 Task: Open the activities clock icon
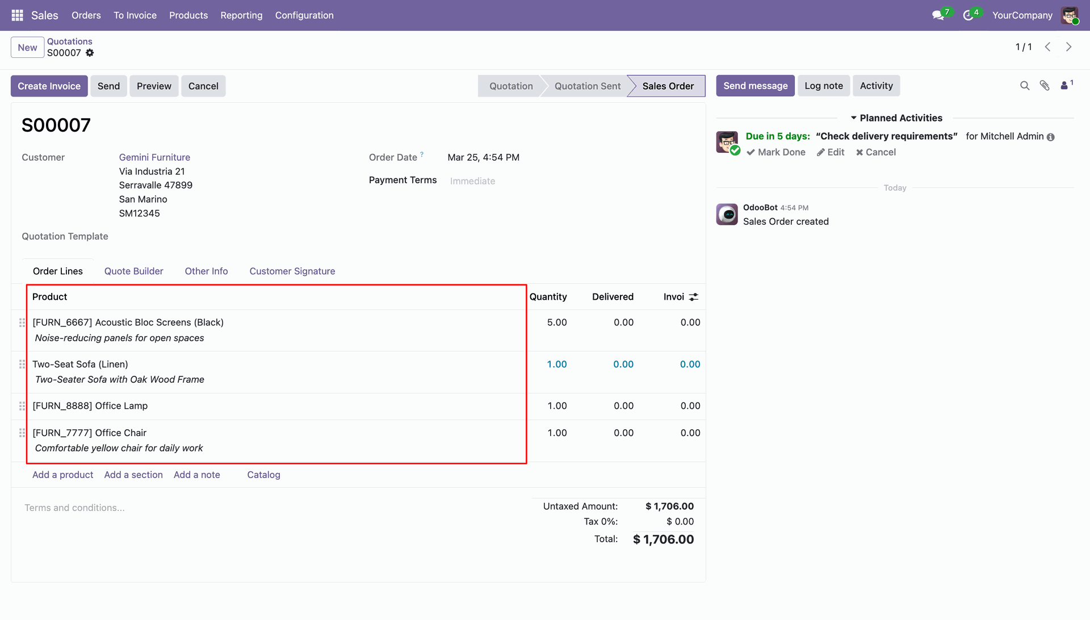(x=968, y=15)
